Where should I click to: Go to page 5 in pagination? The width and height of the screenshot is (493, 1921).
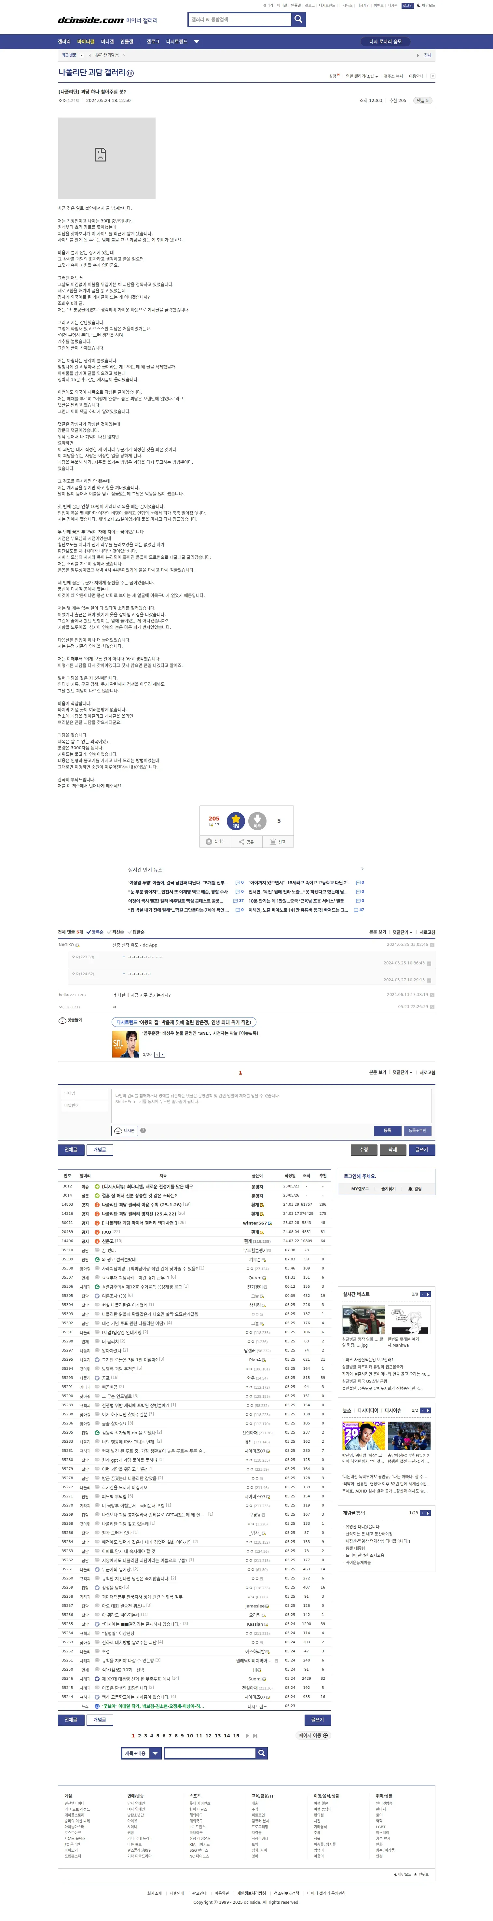[x=157, y=1735]
